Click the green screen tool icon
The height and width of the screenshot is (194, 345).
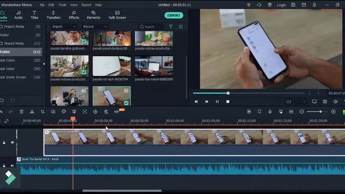pos(74,112)
